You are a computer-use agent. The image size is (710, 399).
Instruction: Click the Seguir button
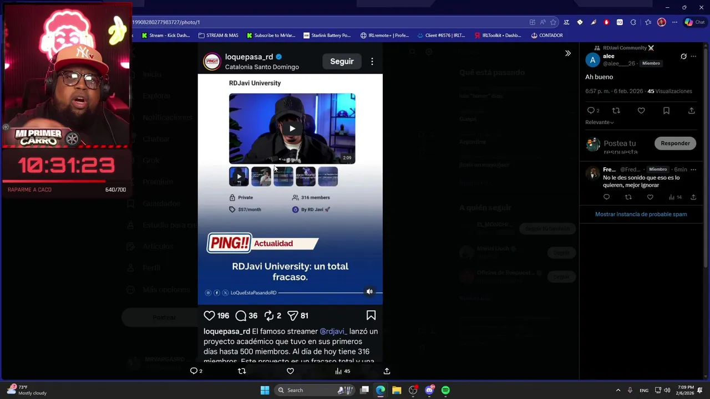(x=342, y=62)
